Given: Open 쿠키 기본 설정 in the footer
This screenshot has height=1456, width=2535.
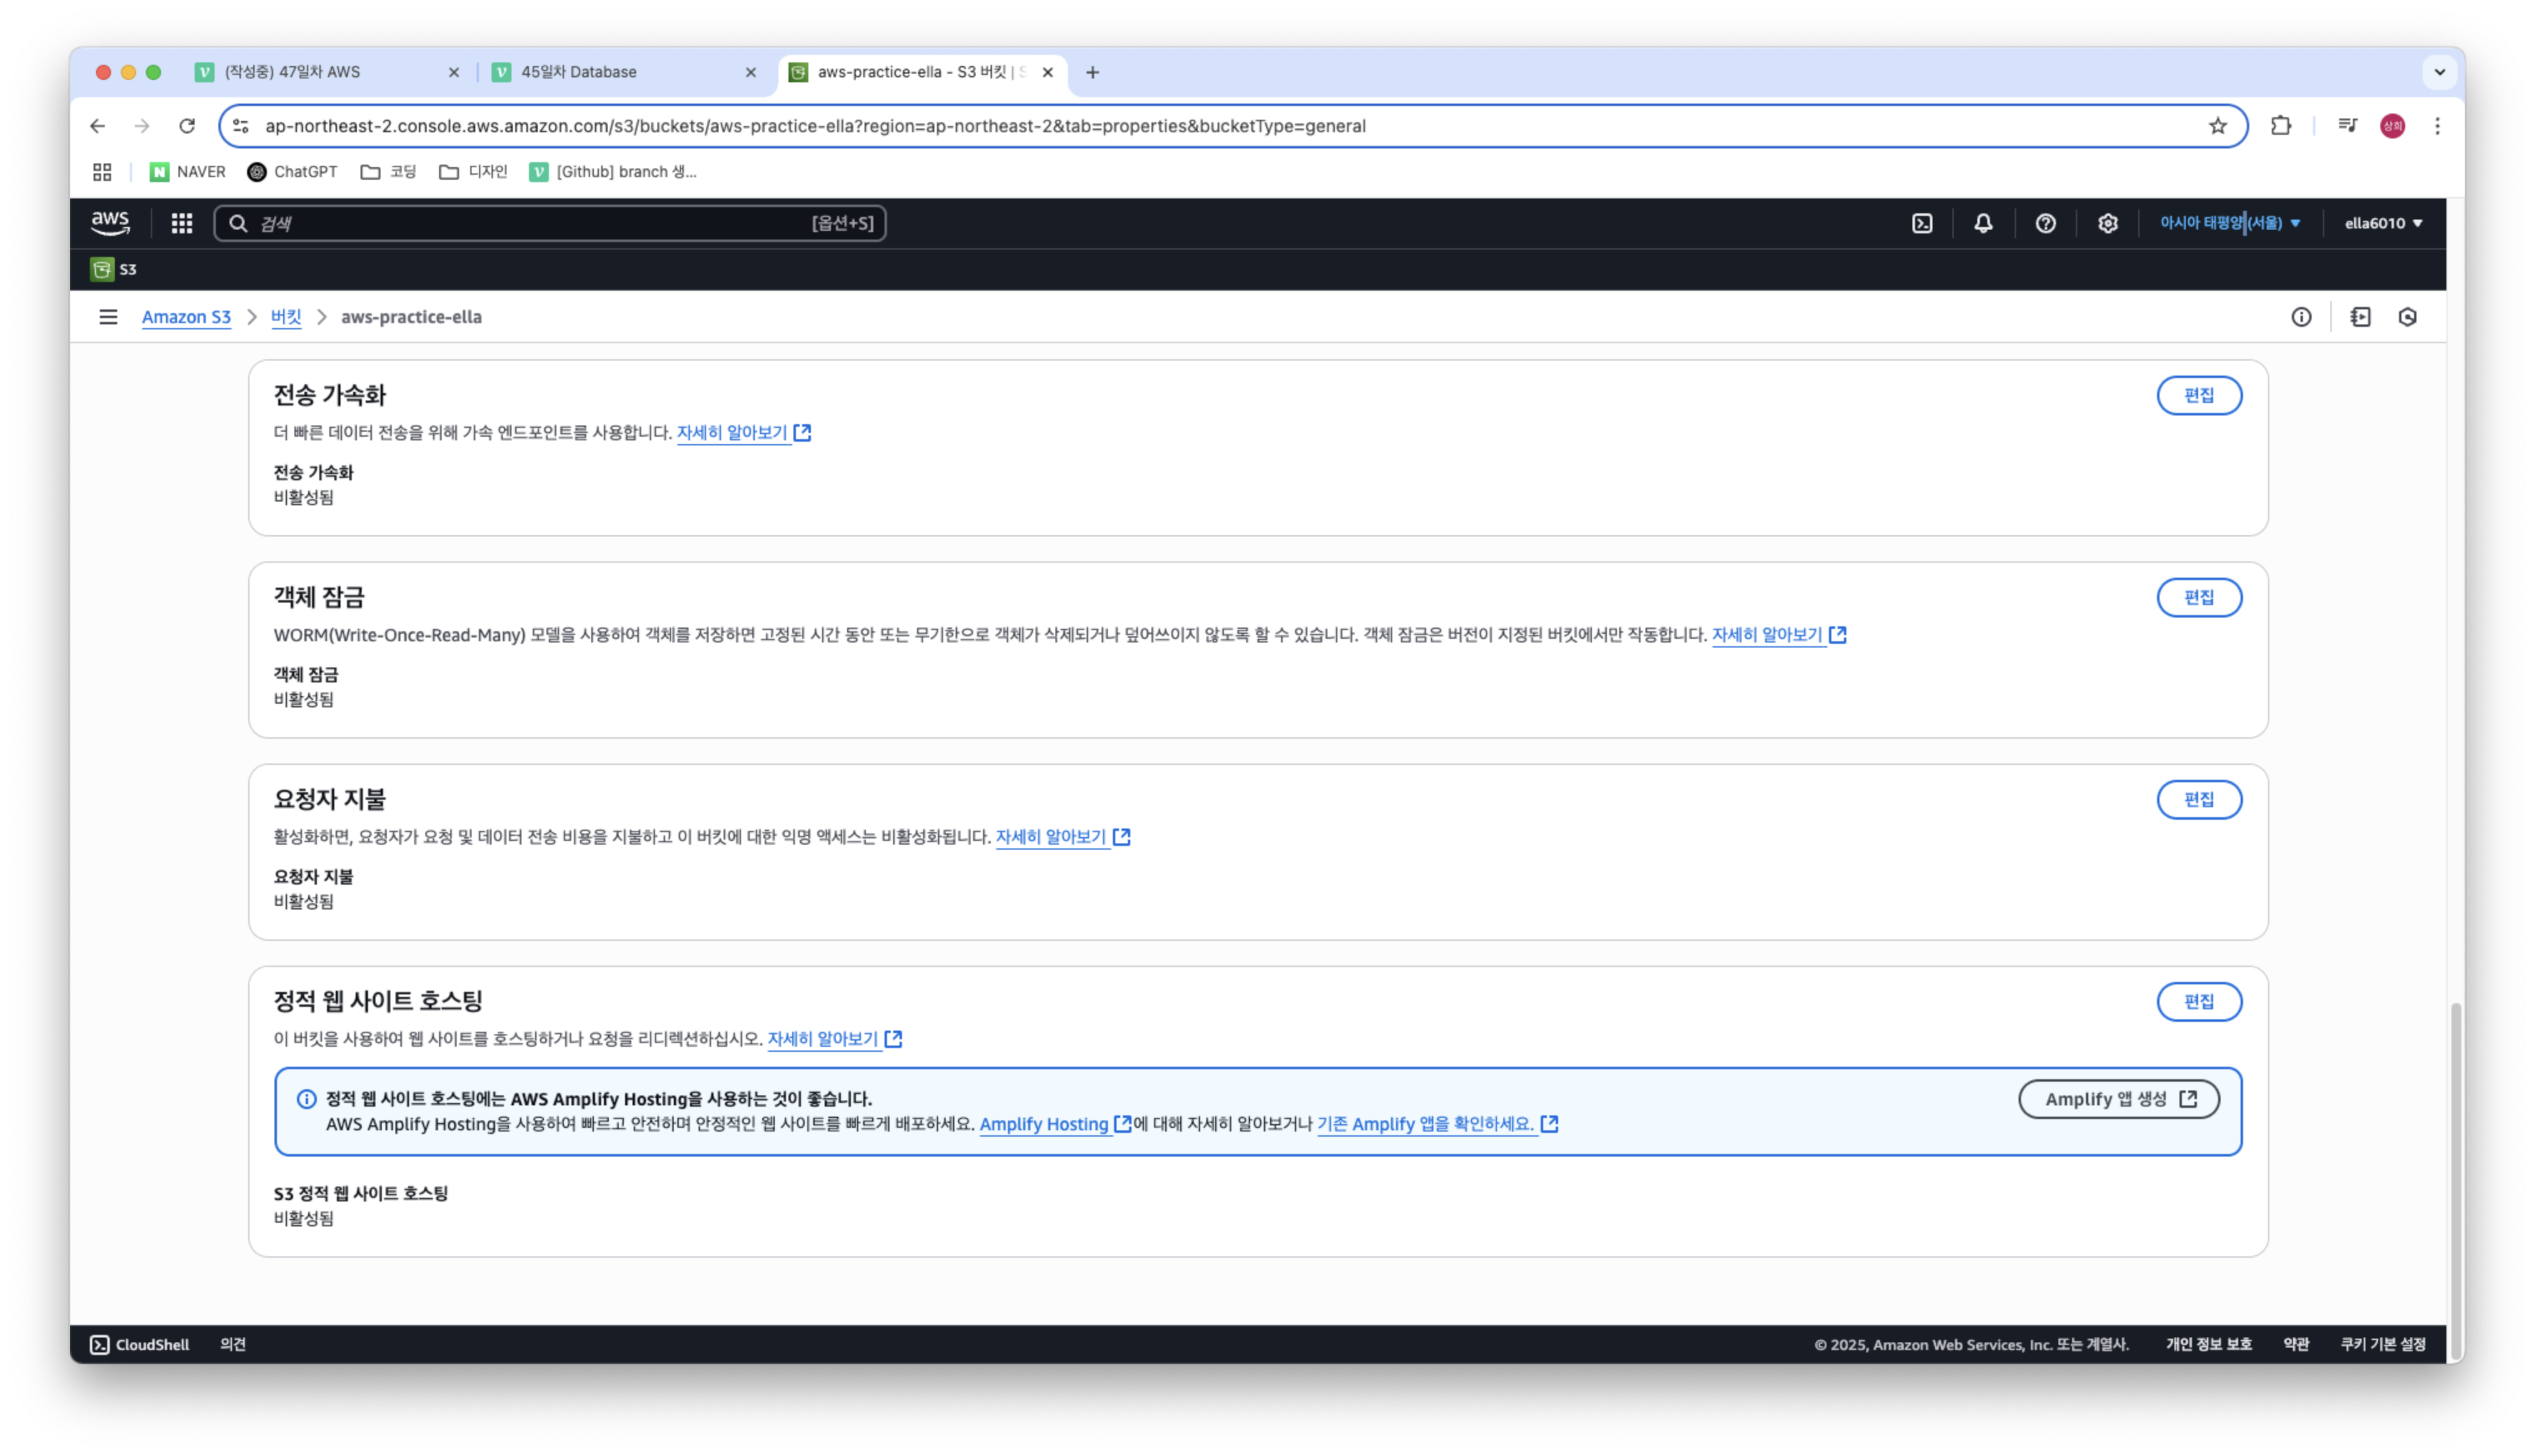Looking at the screenshot, I should 2382,1344.
